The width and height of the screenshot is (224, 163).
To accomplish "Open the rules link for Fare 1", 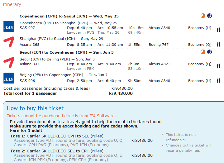I will coord(97,136).
